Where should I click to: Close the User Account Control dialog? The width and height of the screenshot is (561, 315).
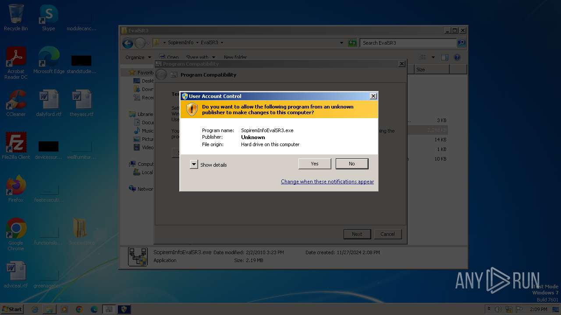(373, 96)
